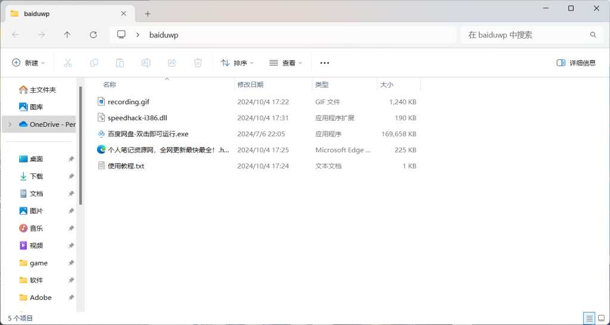Viewport: 610px width, 325px height.
Task: Select the Edge HTML file icon
Action: [x=101, y=149]
